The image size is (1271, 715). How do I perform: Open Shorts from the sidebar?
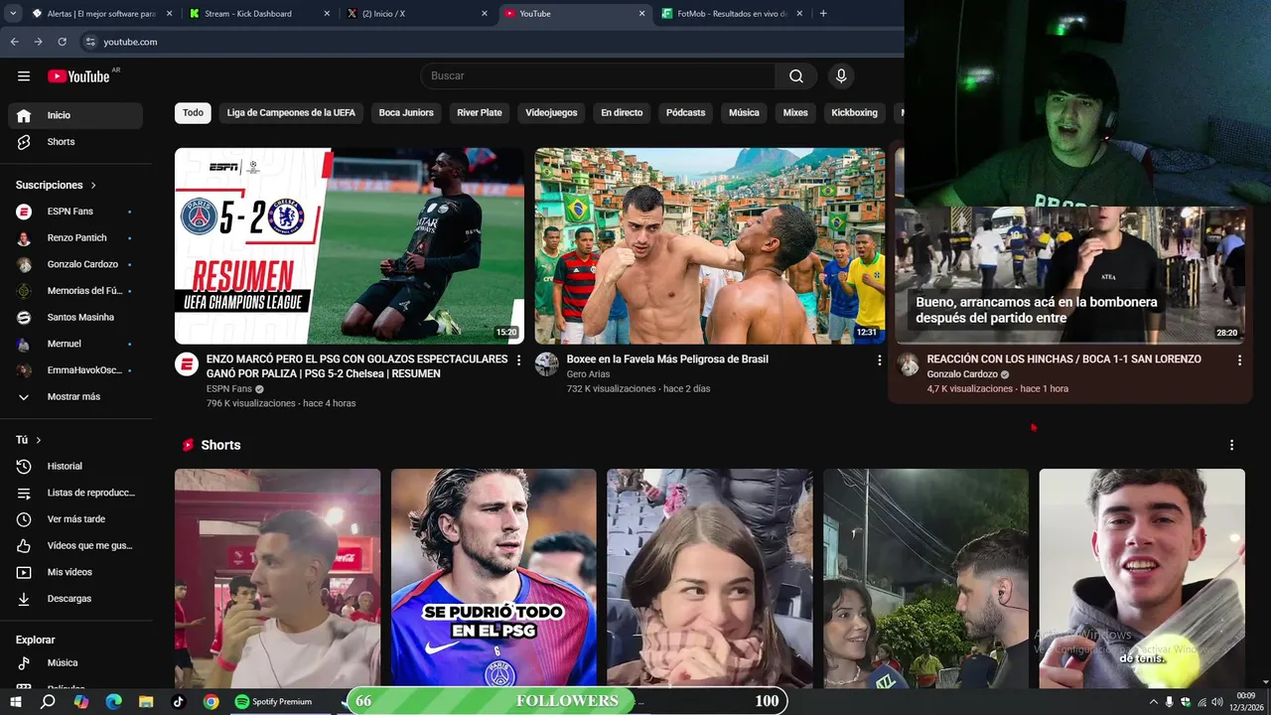[75, 142]
